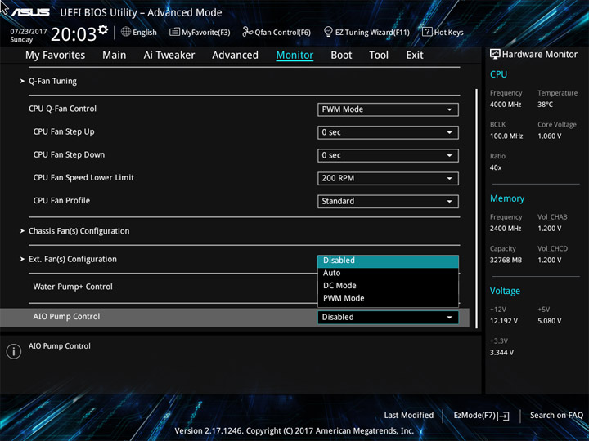Click Last Modified button
Viewport: 589px width, 441px height.
409,416
